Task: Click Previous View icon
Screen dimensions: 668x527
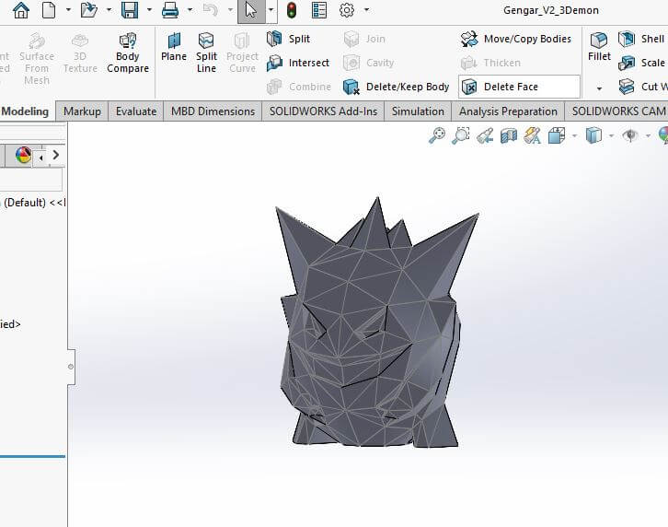Action: click(x=485, y=135)
